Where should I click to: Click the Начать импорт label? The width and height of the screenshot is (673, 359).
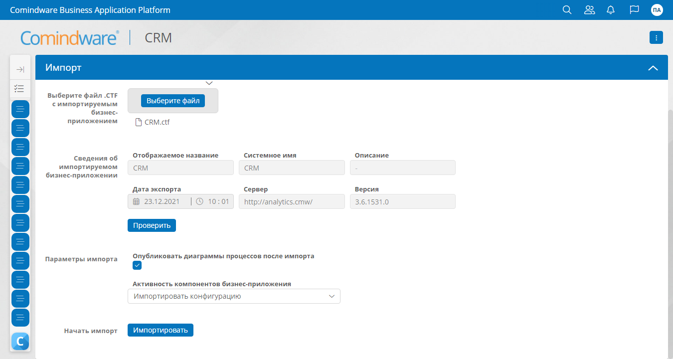coord(91,331)
